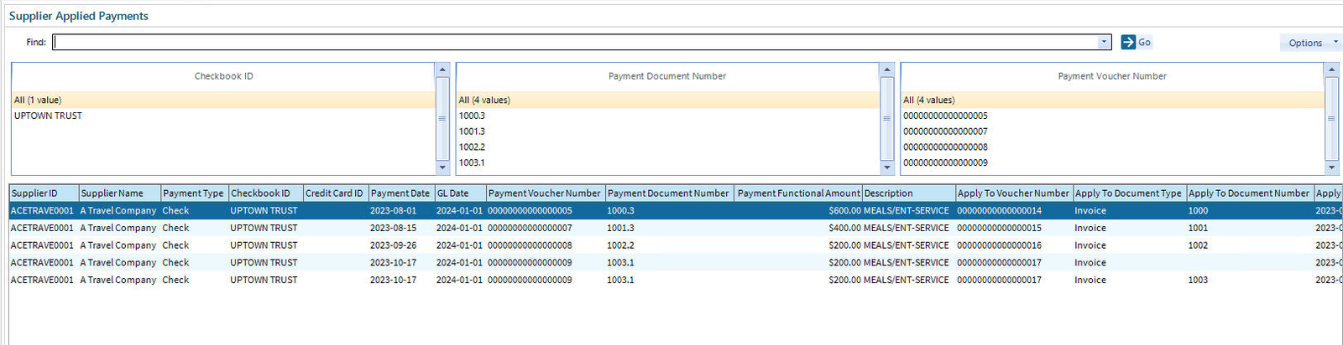The height and width of the screenshot is (345, 1343).
Task: Click the Payment Document Number filter header
Action: (x=667, y=76)
